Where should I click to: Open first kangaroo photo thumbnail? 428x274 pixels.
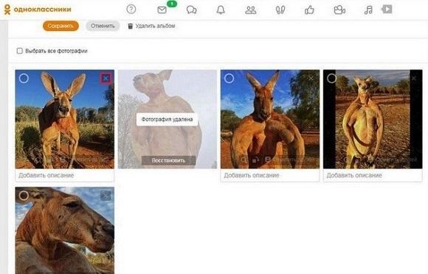click(x=65, y=119)
